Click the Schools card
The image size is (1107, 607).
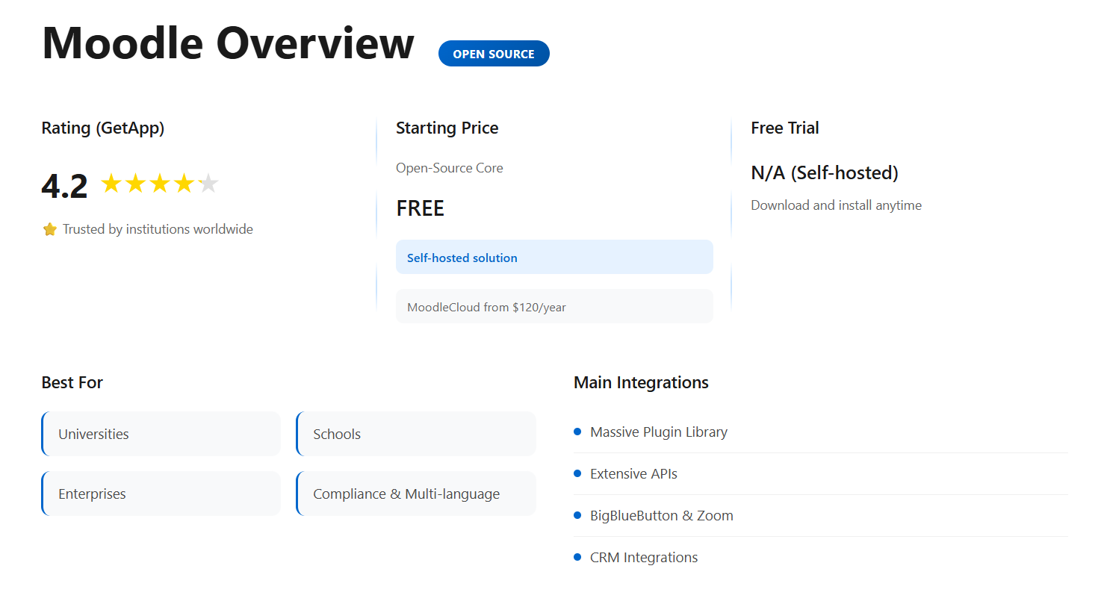click(416, 434)
